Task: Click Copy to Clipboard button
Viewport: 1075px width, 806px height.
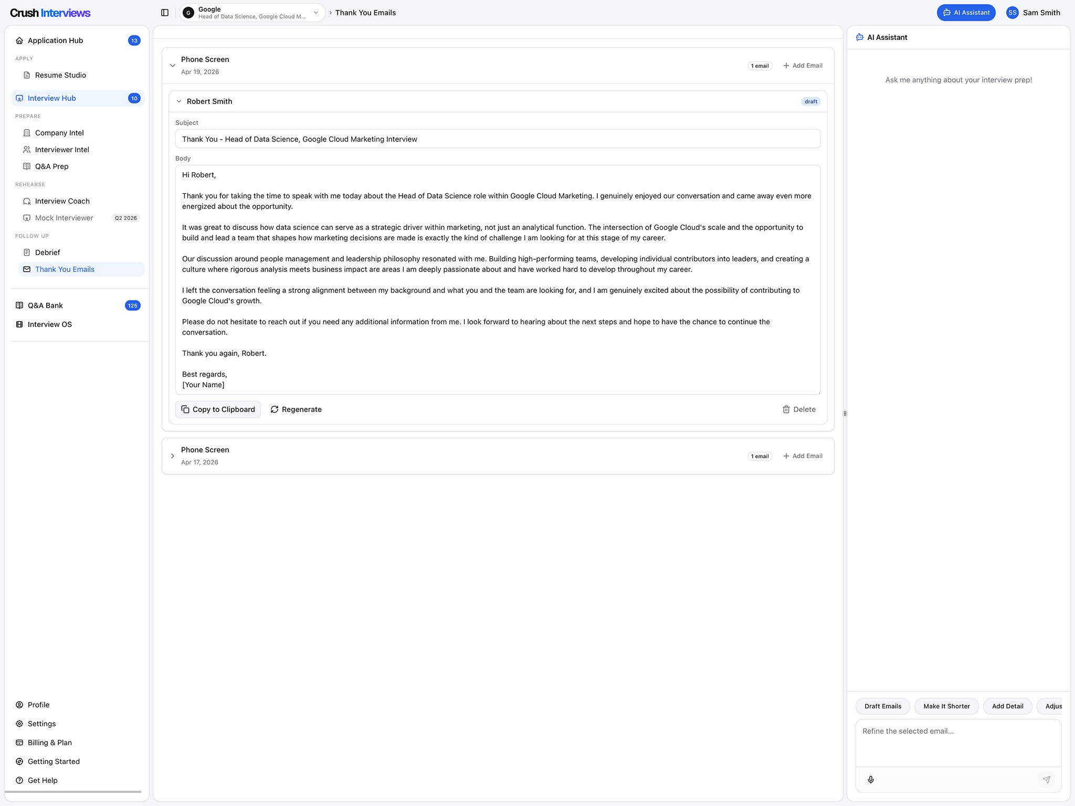Action: [218, 409]
